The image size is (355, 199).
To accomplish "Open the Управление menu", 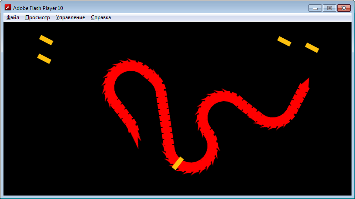I will (x=70, y=17).
